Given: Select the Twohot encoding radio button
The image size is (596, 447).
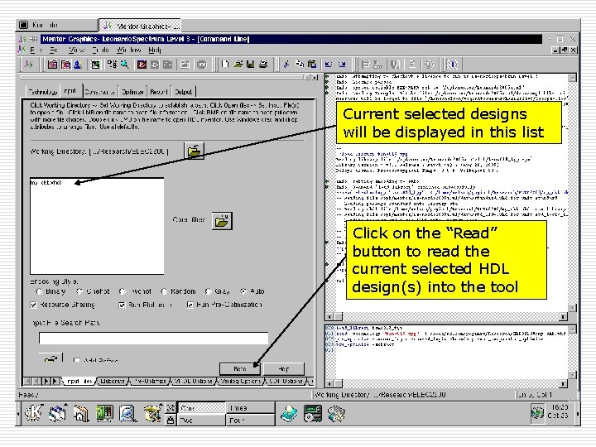Looking at the screenshot, I should (x=123, y=291).
